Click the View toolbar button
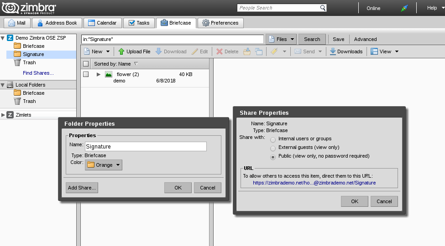The width and height of the screenshot is (445, 246). click(381, 51)
